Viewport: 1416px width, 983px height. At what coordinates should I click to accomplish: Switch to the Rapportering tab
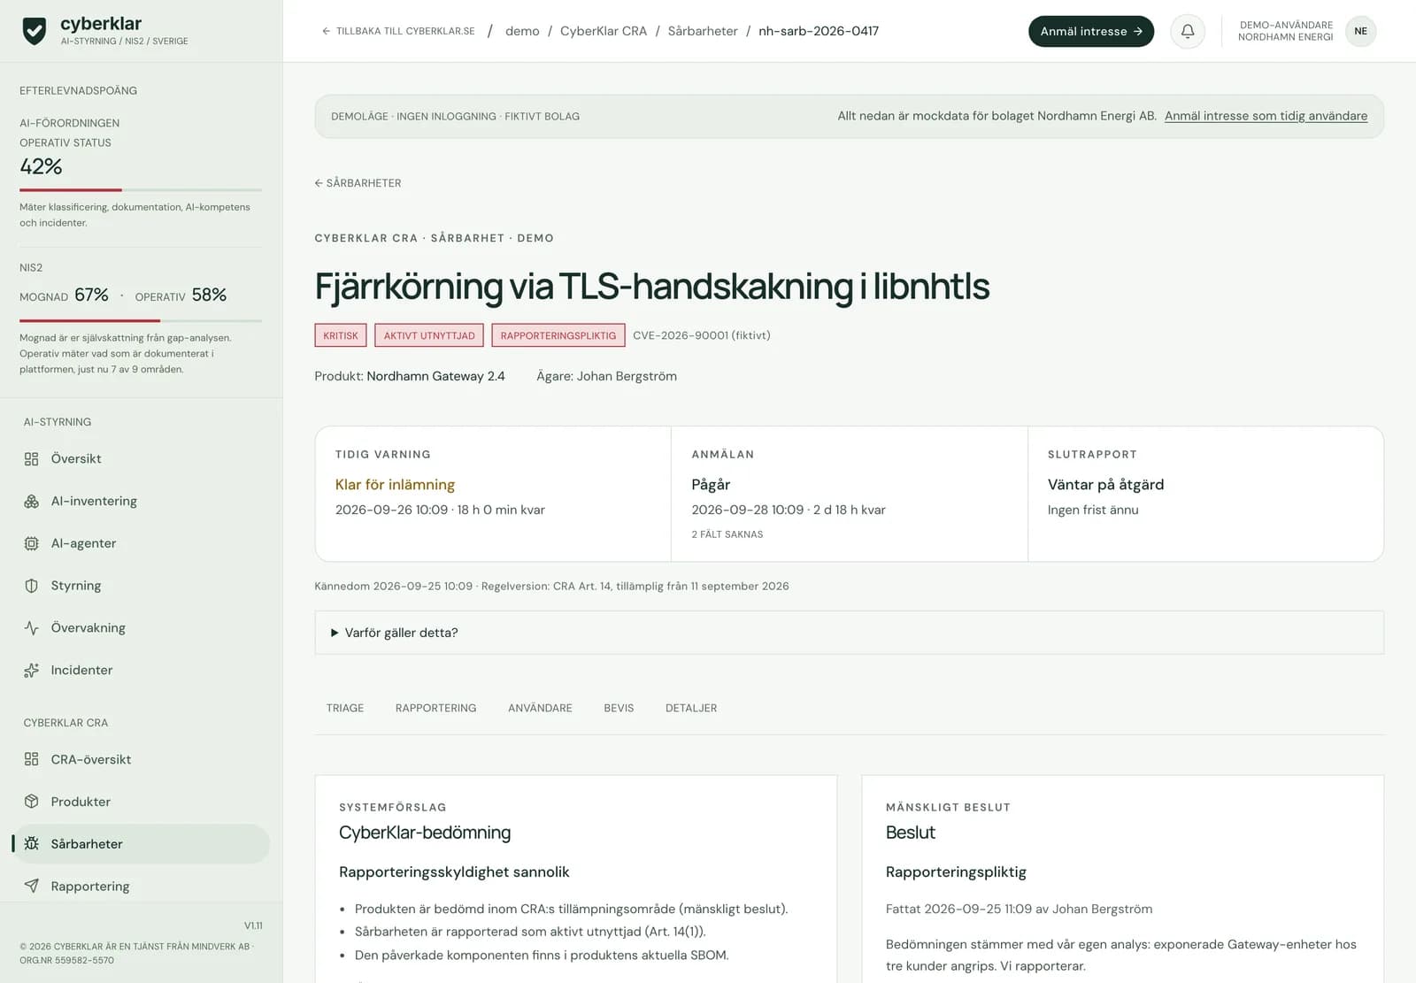coord(435,708)
